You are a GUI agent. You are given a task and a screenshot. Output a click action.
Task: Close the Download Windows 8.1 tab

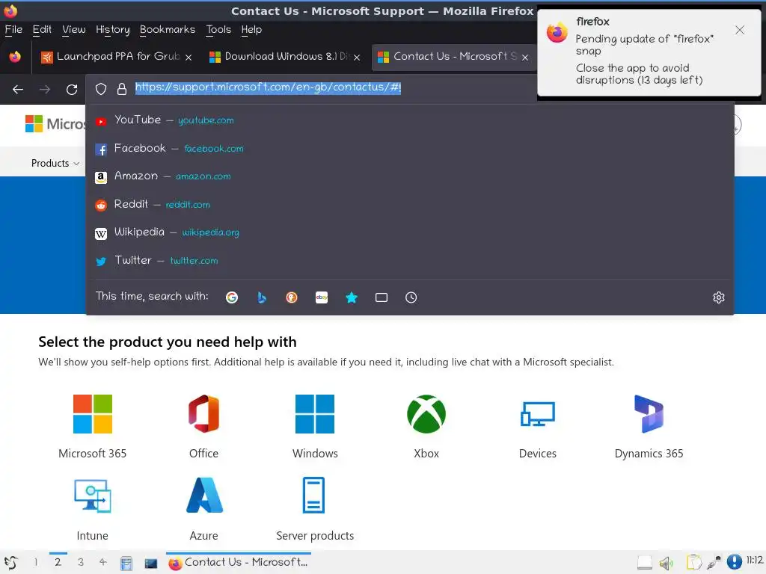pyautogui.click(x=357, y=58)
